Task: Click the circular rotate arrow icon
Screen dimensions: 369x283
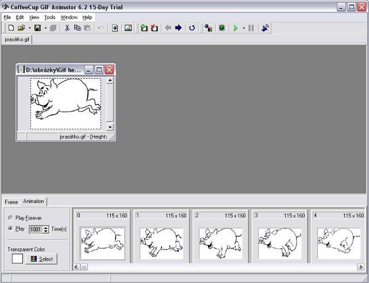Action: [192, 28]
